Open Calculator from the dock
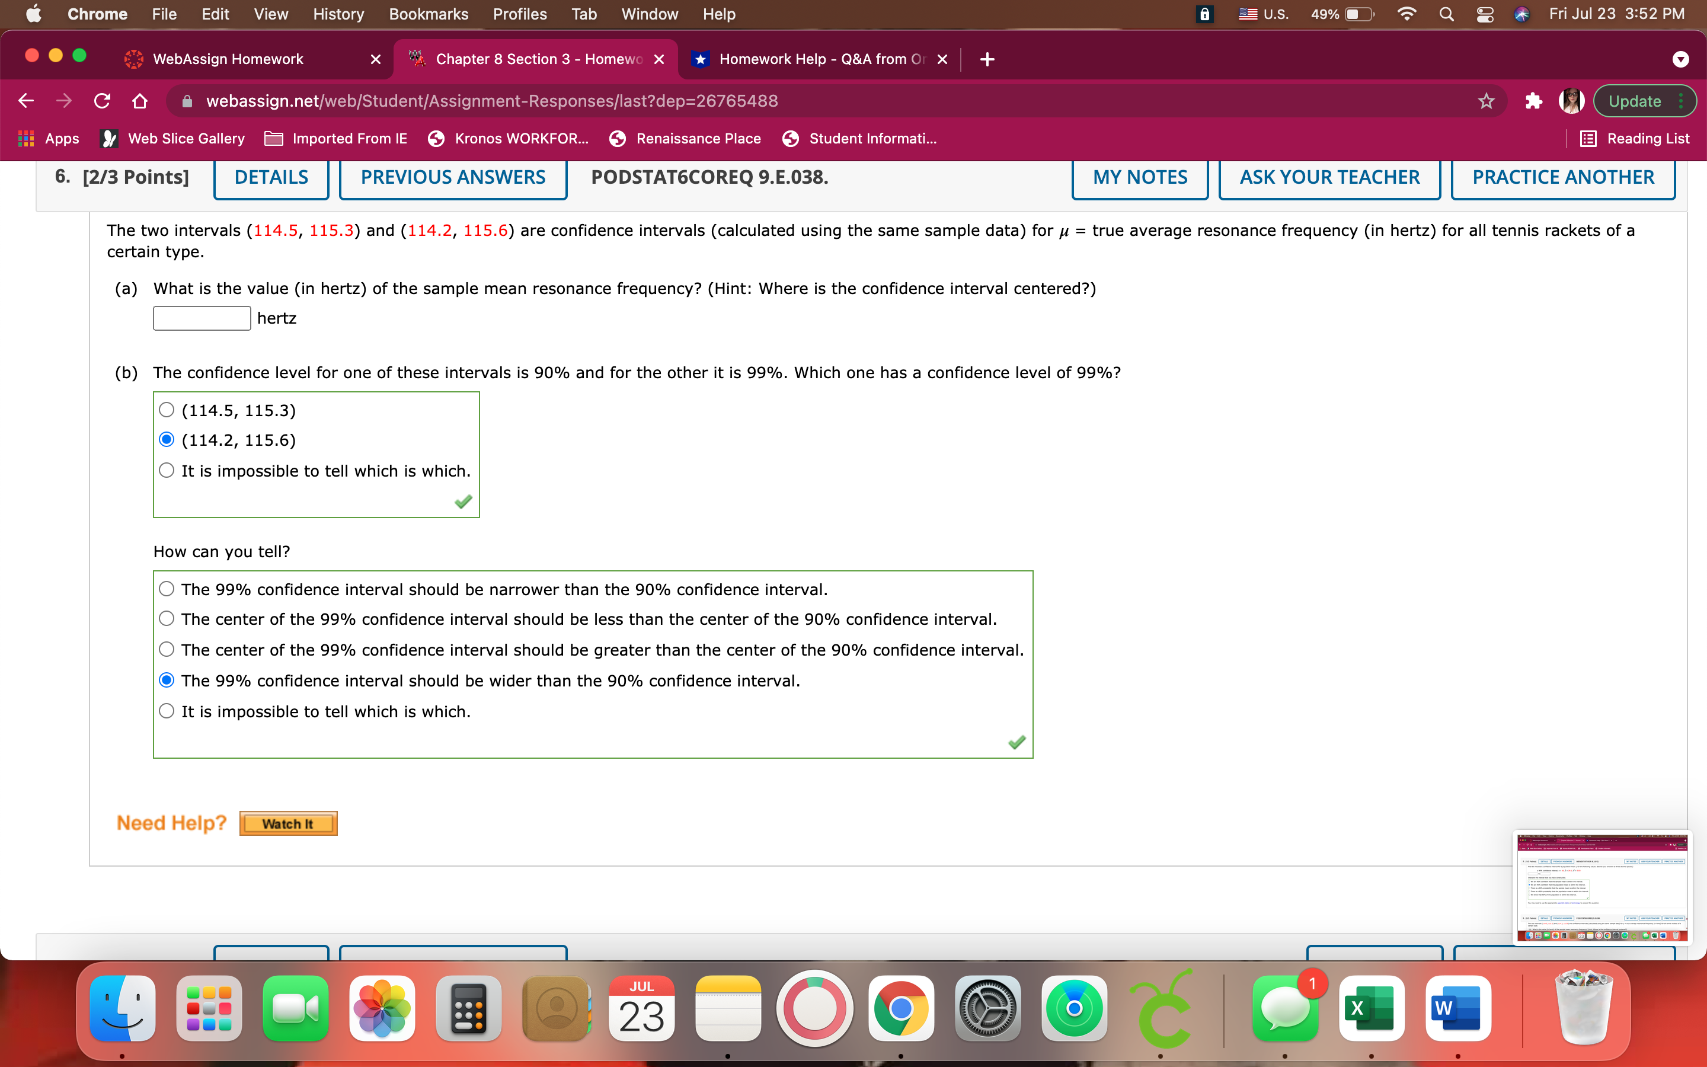This screenshot has width=1707, height=1067. [468, 1008]
